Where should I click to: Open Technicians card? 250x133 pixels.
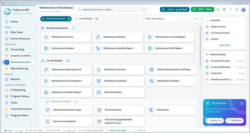pos(171,110)
